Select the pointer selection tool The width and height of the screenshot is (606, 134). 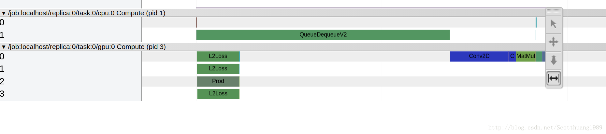(x=554, y=24)
